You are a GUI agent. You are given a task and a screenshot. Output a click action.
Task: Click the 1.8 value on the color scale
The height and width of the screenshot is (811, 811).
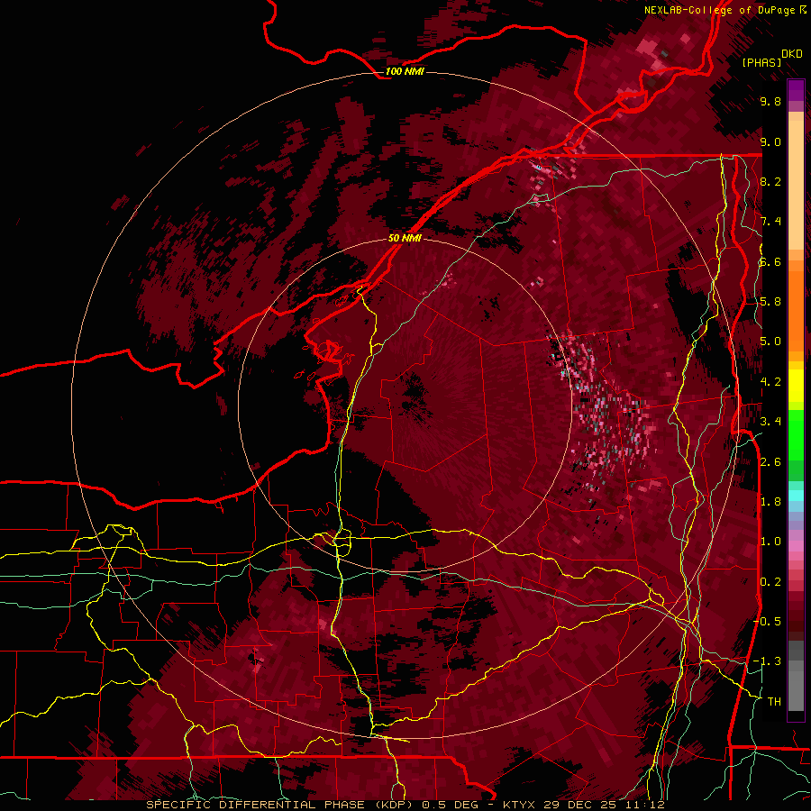tap(770, 502)
